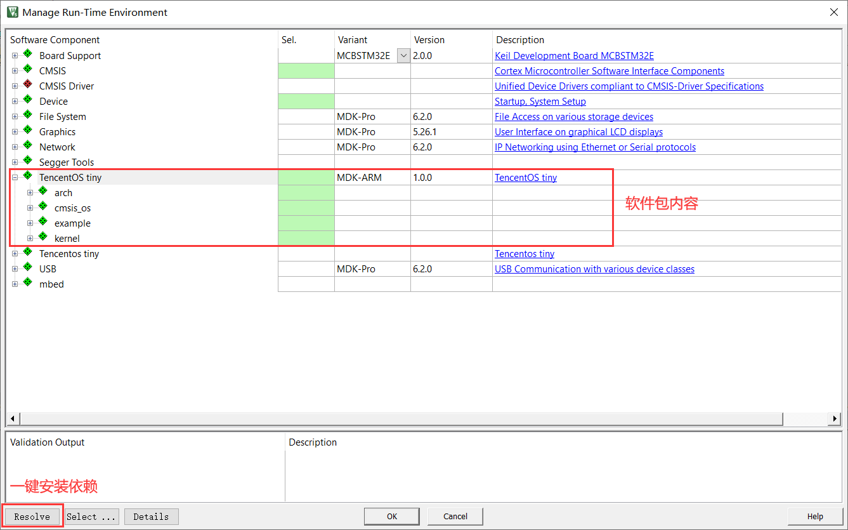Image resolution: width=848 pixels, height=530 pixels.
Task: Click the CMSIS row Sel. cell
Action: [x=306, y=71]
